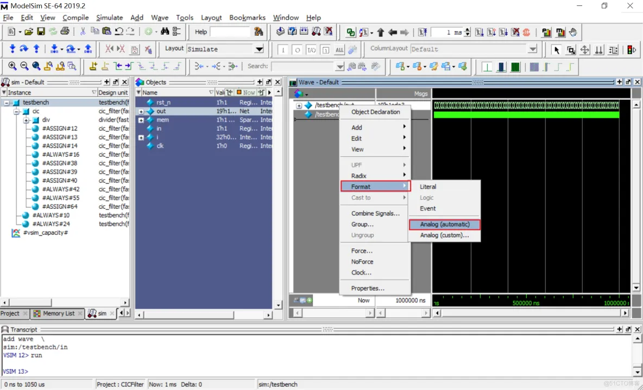Open the Wave menu in menu bar
The width and height of the screenshot is (643, 390).
160,17
